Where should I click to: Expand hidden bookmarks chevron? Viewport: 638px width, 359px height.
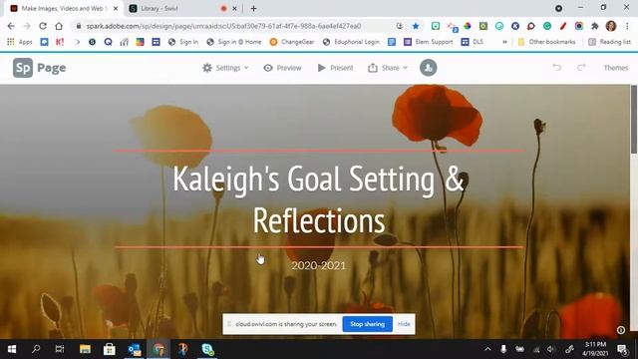[x=504, y=42]
